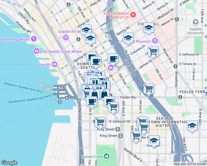207x166 pixels.
Task: Click the coffee cup marker below Yesler Wy near 1st Ave S
Action: click(92, 103)
